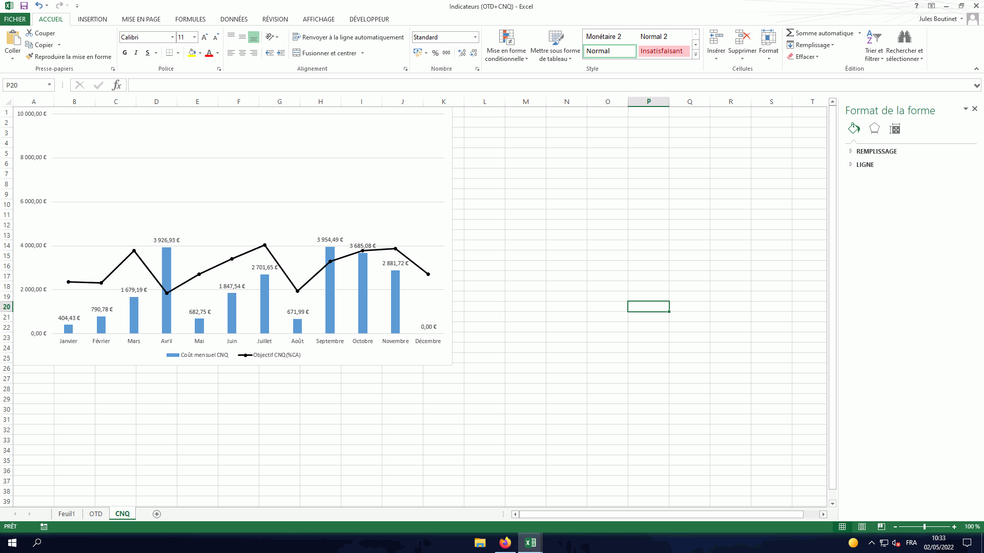Click the percent style icon
984x553 pixels.
(x=435, y=53)
